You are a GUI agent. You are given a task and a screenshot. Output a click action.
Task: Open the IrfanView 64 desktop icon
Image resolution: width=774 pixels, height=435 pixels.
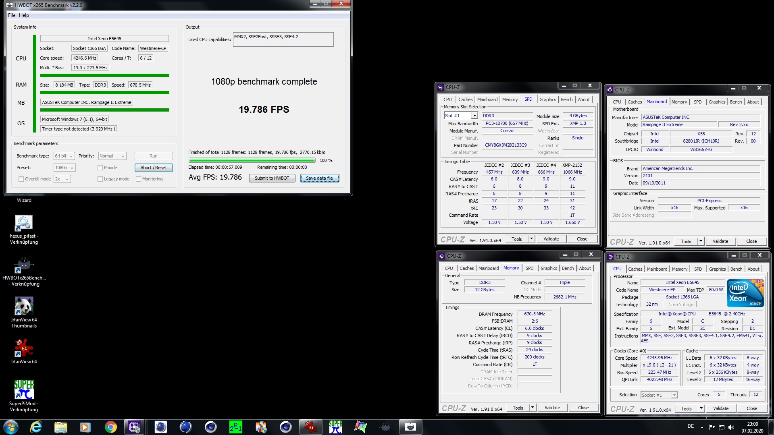tap(24, 351)
